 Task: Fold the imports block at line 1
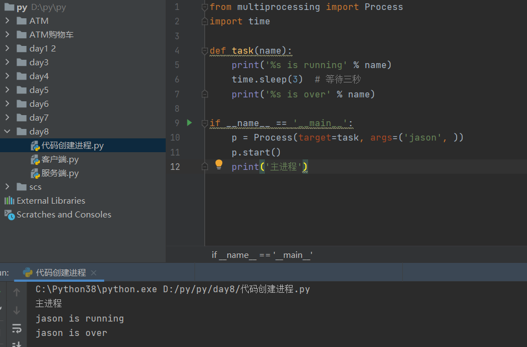pos(204,7)
